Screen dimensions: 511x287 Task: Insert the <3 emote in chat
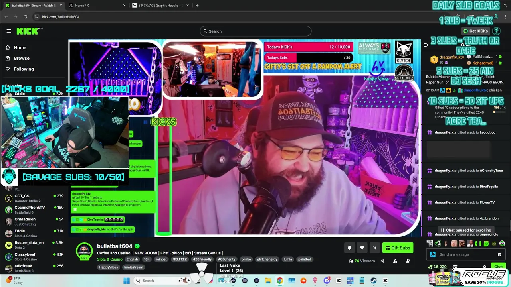[438, 243]
